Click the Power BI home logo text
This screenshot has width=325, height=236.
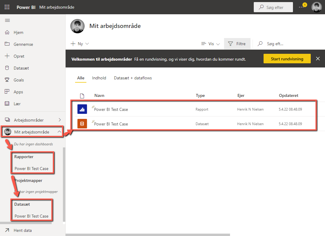point(26,7)
